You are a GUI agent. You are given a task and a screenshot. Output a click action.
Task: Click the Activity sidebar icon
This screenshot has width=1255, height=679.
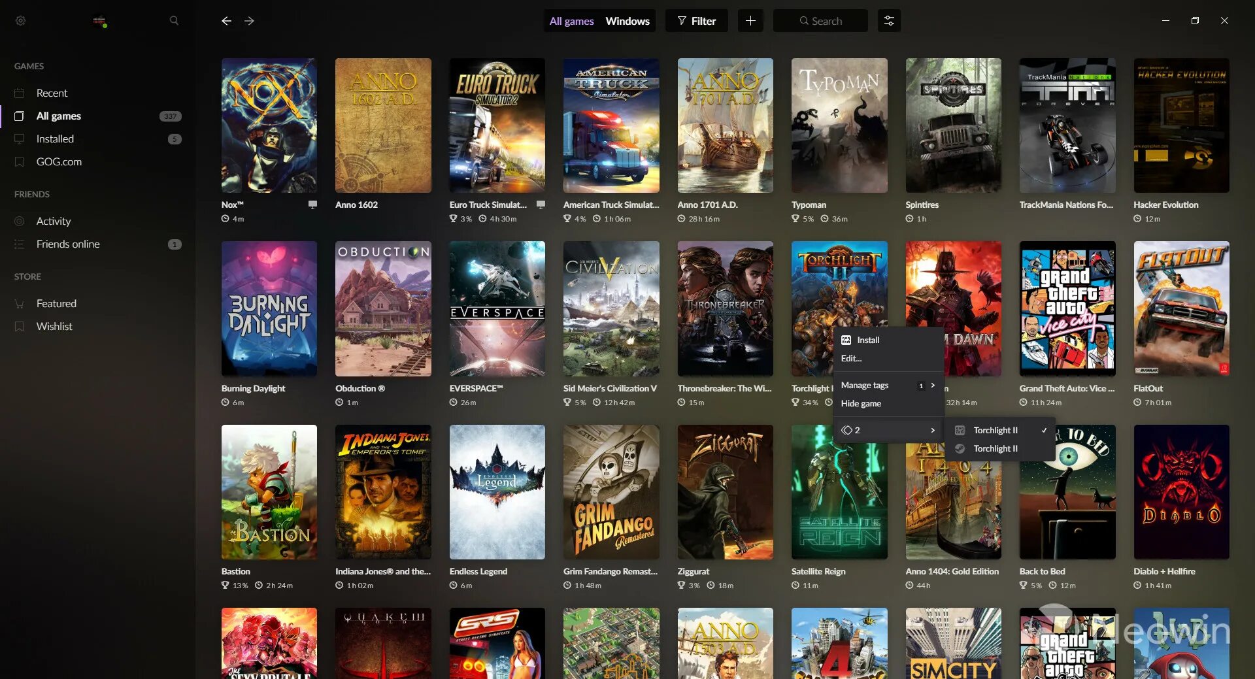(20, 221)
